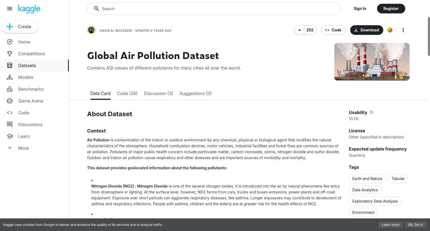
Task: Upvote the dataset with the arrow
Action: click(299, 30)
